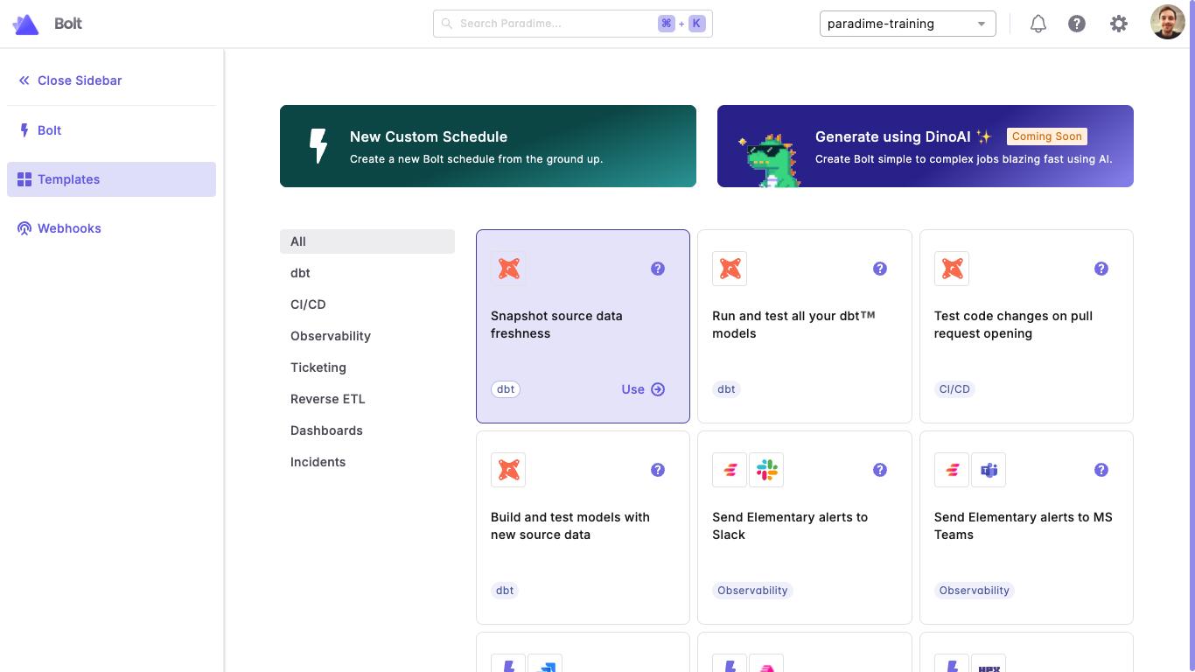Viewport: 1195px width, 672px height.
Task: Click the dbt icon on Snapshot source freshness card
Action: click(x=508, y=269)
